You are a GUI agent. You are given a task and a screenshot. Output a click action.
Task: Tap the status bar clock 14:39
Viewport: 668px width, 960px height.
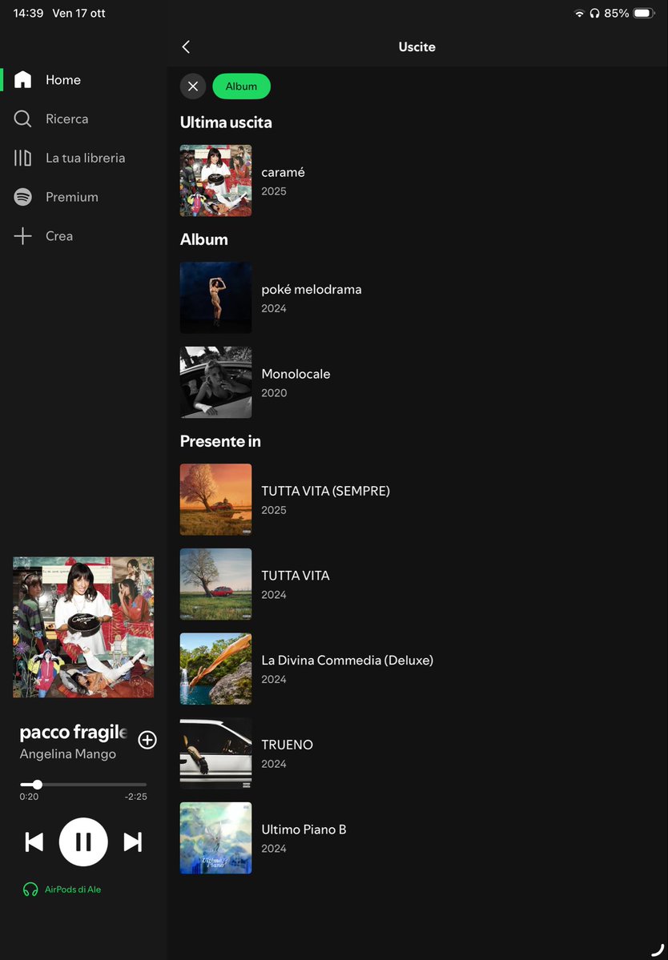28,13
